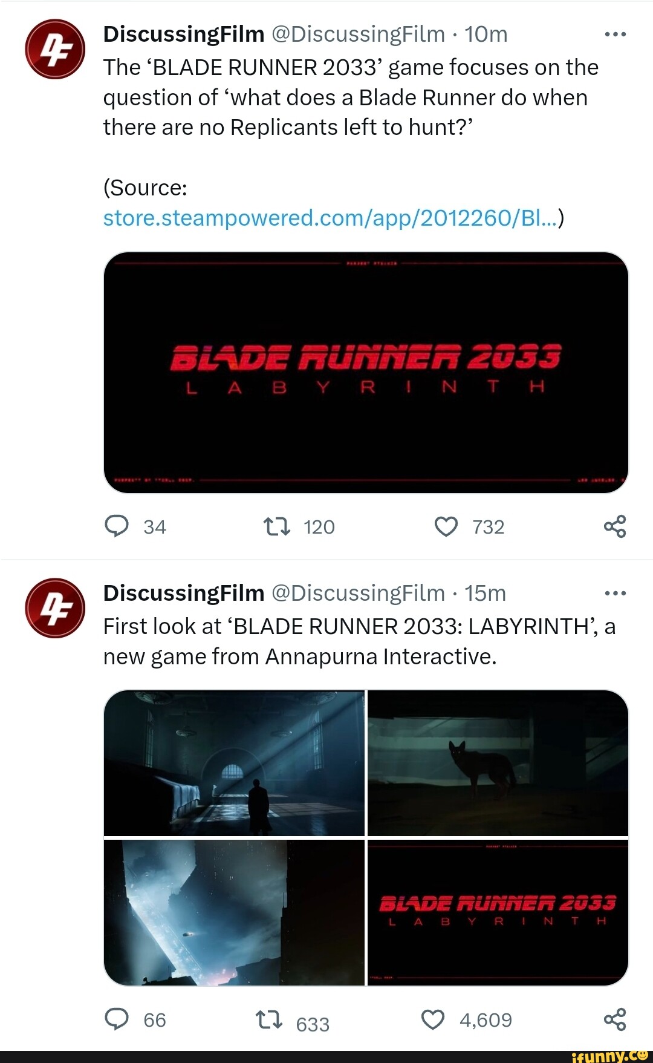Open more options on the 10m tweet
Screen dimensions: 653x1063
(616, 34)
